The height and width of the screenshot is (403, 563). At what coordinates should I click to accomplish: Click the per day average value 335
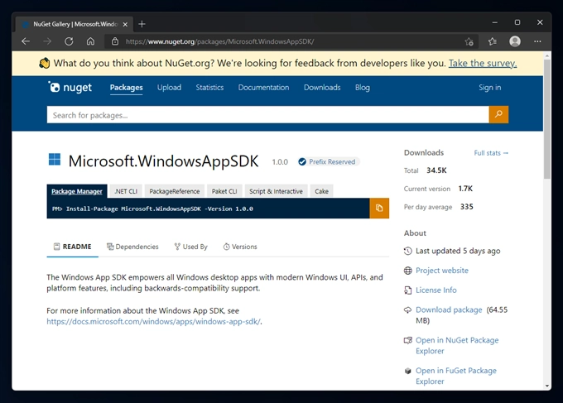tap(467, 207)
